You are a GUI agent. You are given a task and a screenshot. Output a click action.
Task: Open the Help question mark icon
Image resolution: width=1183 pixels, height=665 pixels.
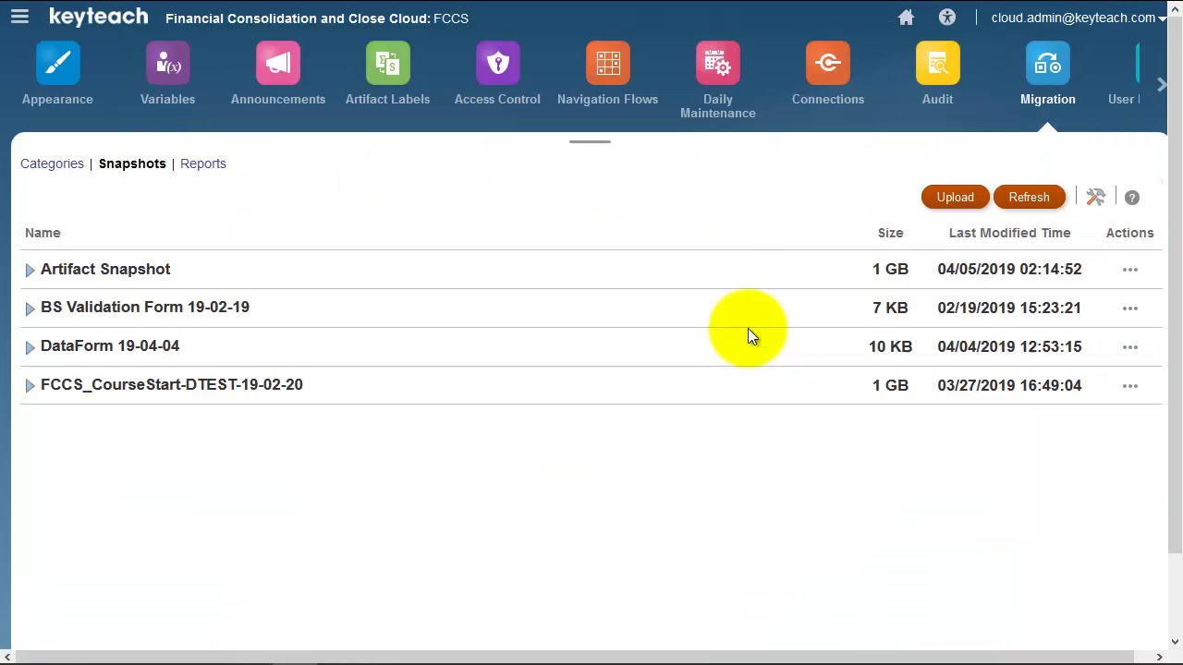pyautogui.click(x=1132, y=198)
